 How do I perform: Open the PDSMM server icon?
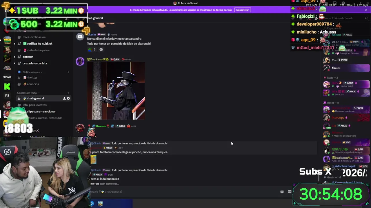[7, 77]
